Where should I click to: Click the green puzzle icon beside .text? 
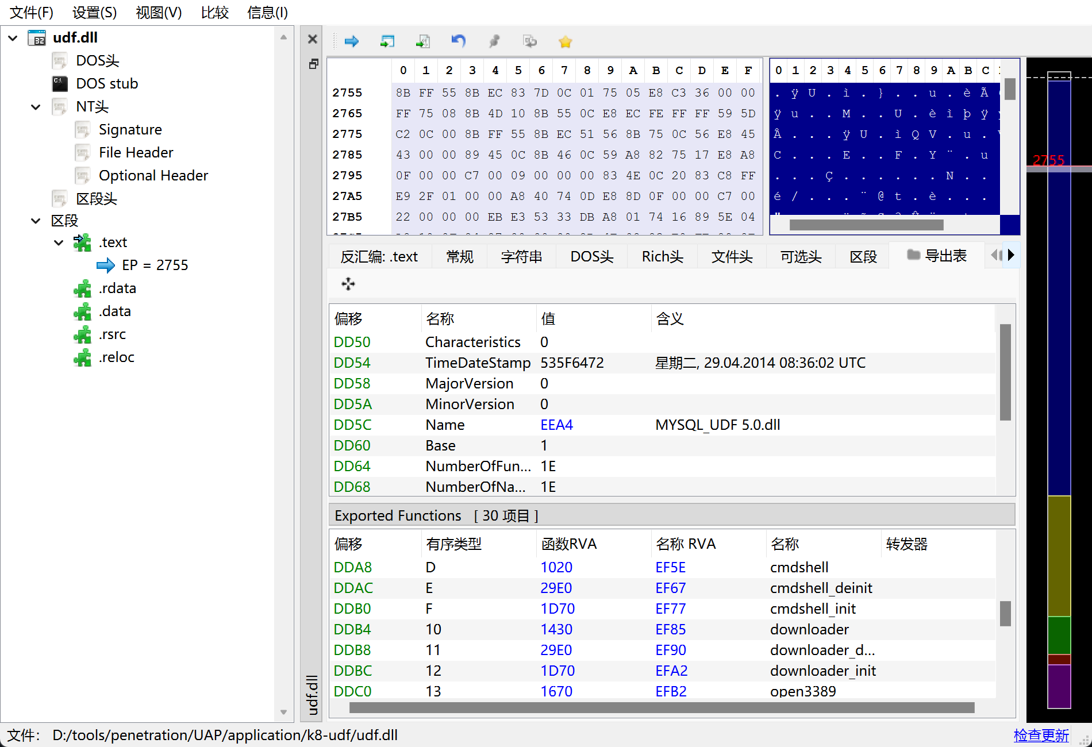click(x=82, y=242)
